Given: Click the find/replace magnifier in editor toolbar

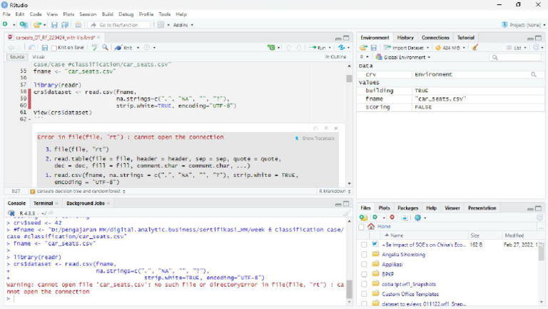Looking at the screenshot, I should [x=106, y=48].
